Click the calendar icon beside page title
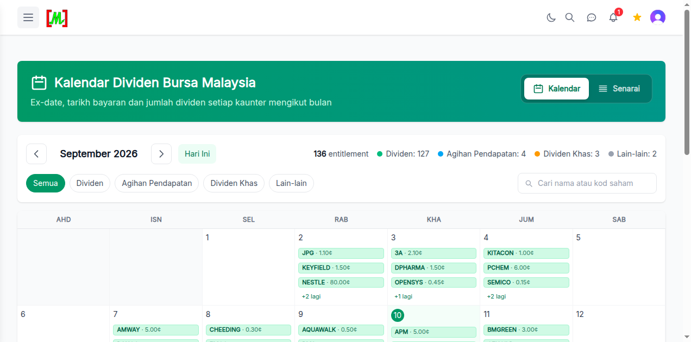Viewport: 691px width, 342px height. [x=39, y=83]
